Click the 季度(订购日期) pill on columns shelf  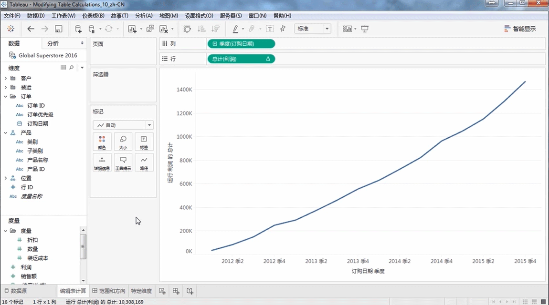241,44
